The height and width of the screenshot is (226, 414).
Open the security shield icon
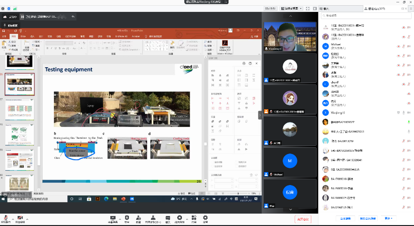coord(127,218)
